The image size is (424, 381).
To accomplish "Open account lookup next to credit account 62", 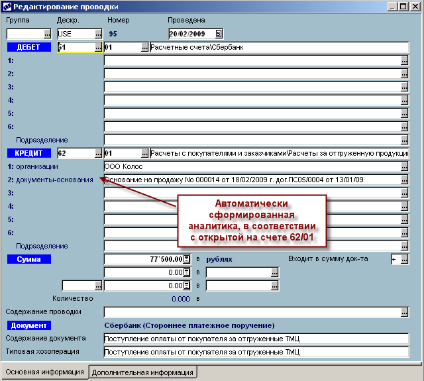I will click(99, 153).
